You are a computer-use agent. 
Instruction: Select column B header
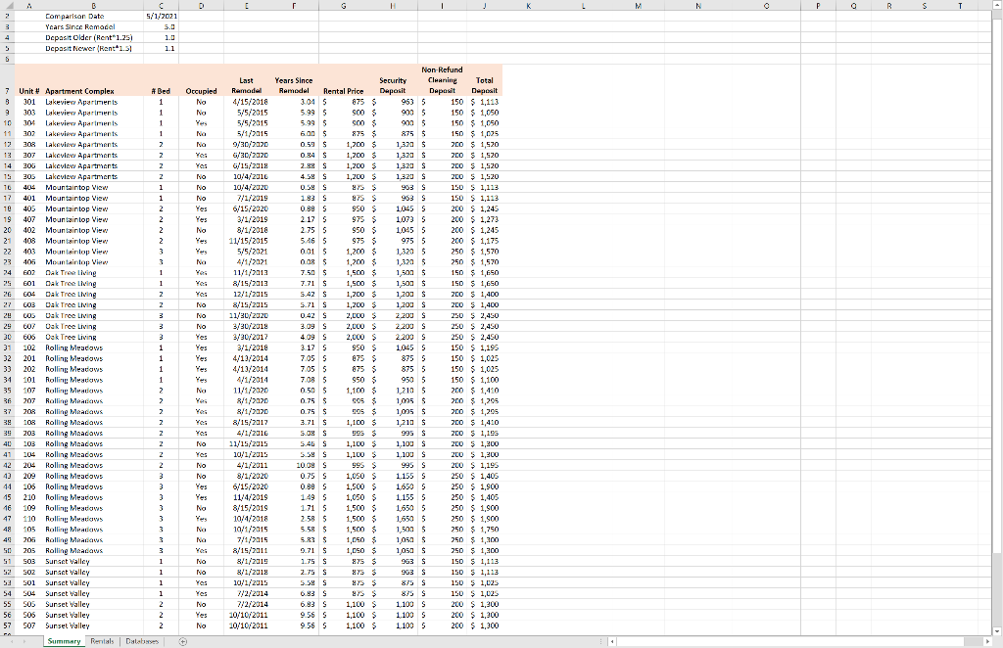93,5
